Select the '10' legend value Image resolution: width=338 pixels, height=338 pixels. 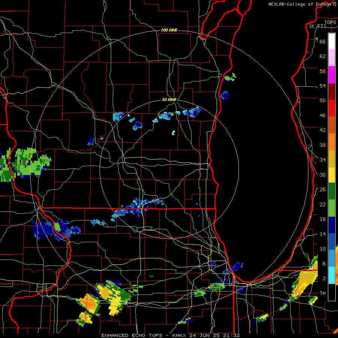[323, 249]
